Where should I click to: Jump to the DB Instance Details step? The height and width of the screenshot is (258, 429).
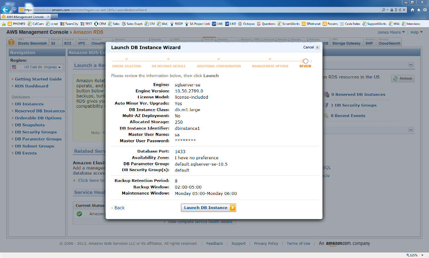click(x=169, y=66)
